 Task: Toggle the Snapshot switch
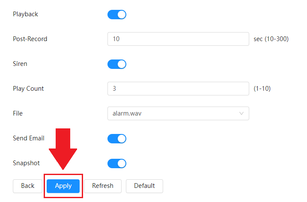pyautogui.click(x=116, y=163)
